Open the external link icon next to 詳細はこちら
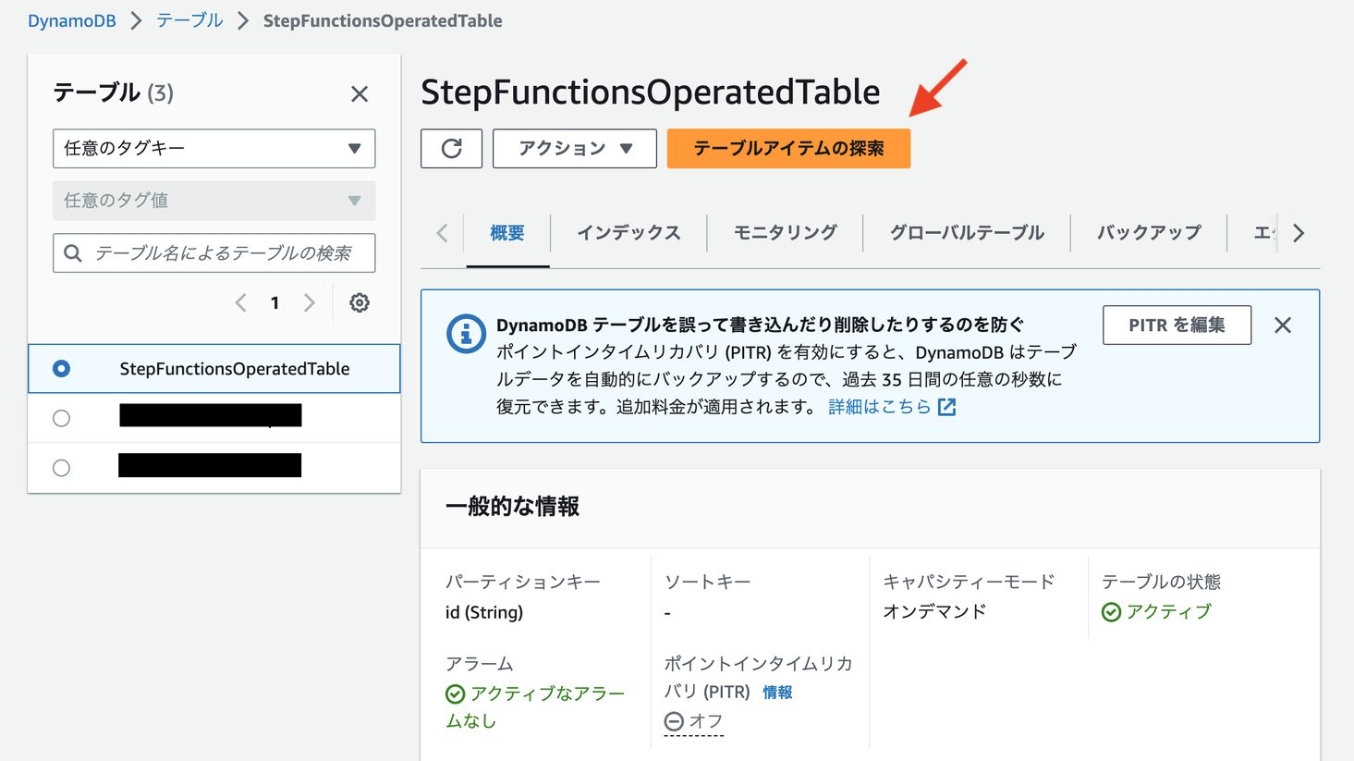 pos(945,406)
